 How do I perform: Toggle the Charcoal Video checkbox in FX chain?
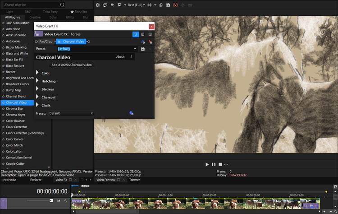coord(59,42)
